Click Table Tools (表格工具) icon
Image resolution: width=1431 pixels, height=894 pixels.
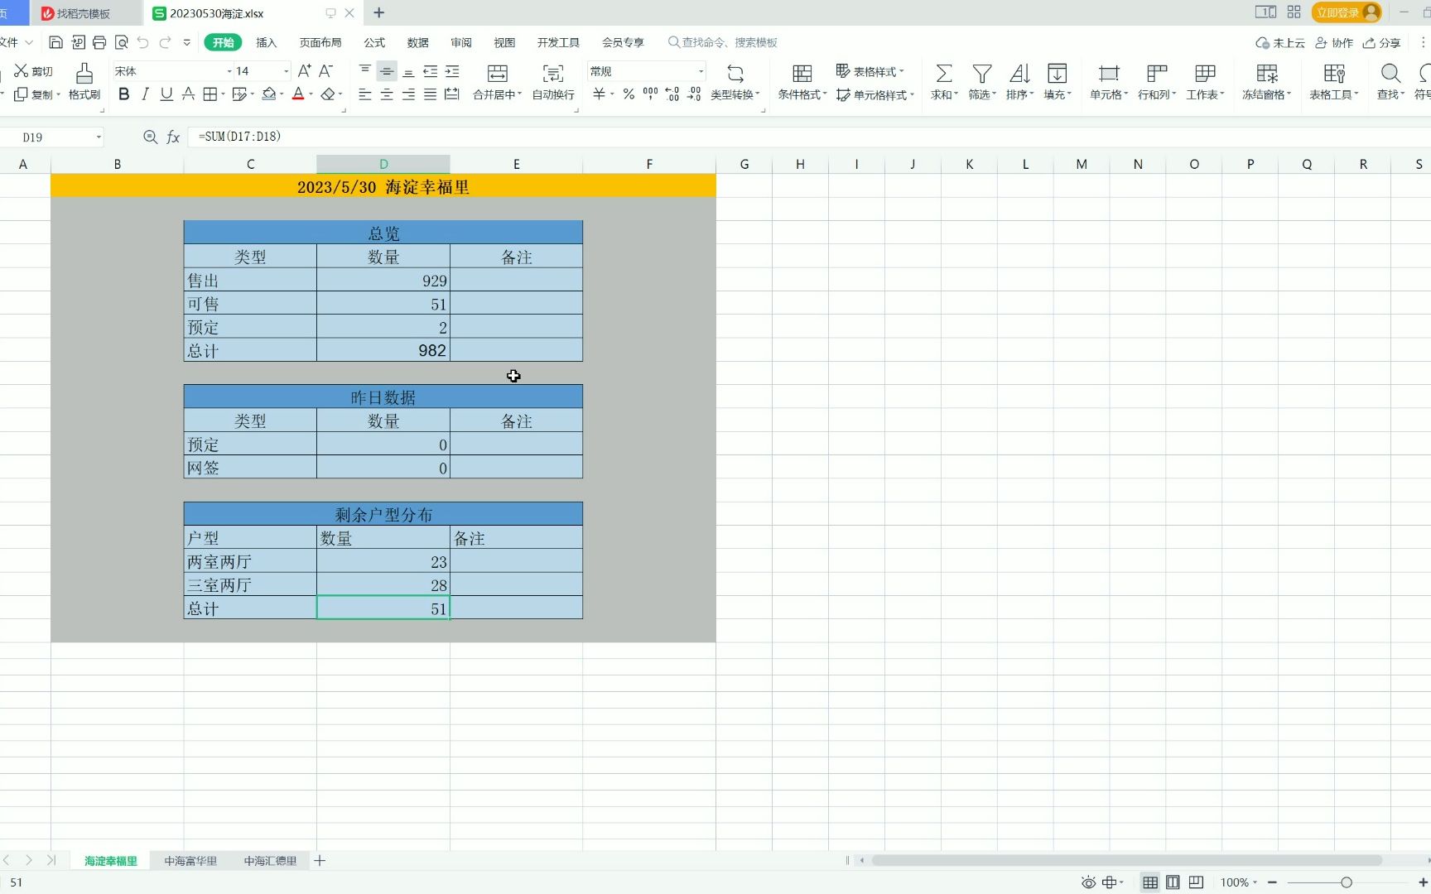(1334, 74)
